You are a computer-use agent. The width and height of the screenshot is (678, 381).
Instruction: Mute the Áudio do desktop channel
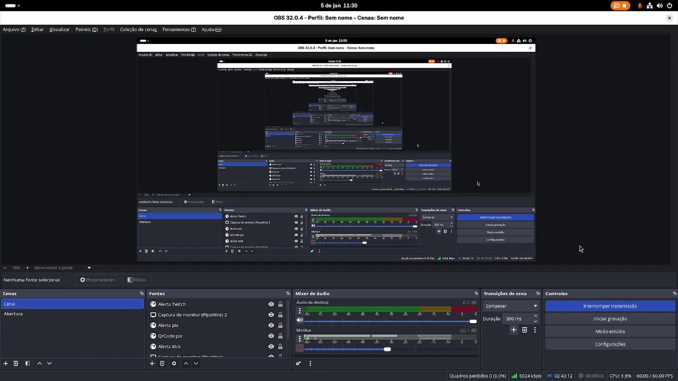click(300, 321)
